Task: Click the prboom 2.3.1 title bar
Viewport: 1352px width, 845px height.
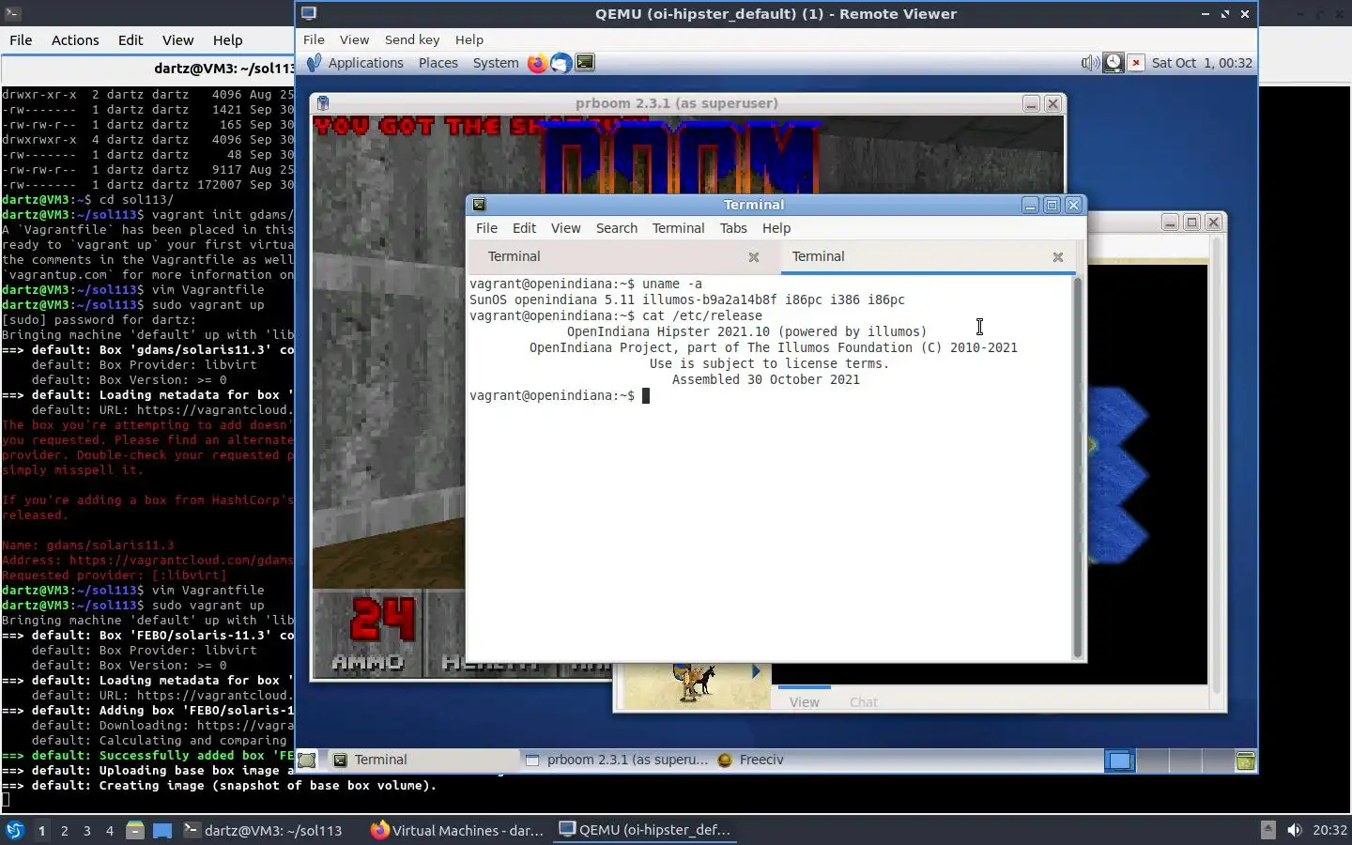Action: (x=676, y=103)
